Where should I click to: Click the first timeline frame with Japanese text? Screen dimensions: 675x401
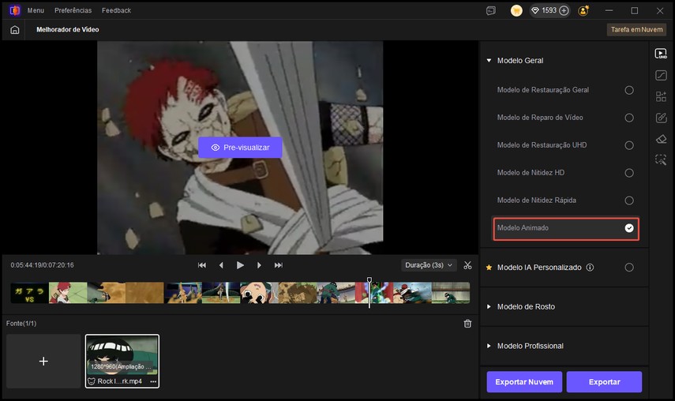click(29, 293)
